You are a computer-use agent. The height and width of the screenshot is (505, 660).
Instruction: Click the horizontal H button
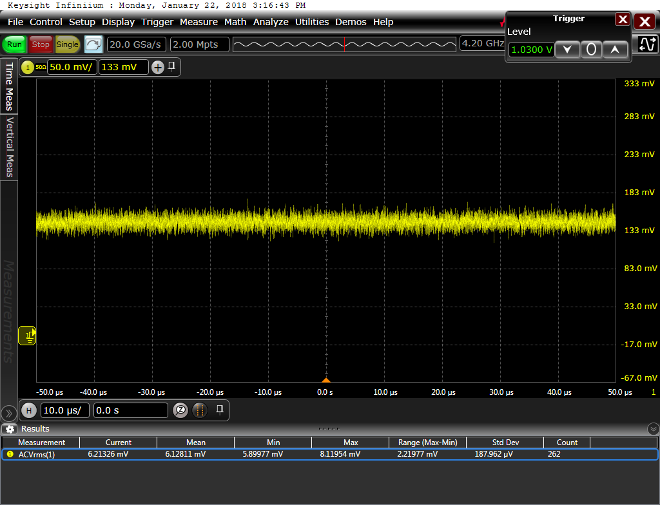pyautogui.click(x=28, y=410)
